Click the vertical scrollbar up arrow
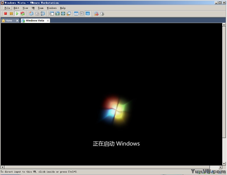 [224, 25]
